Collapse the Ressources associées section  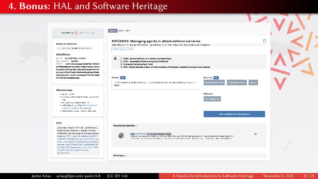coord(125,125)
